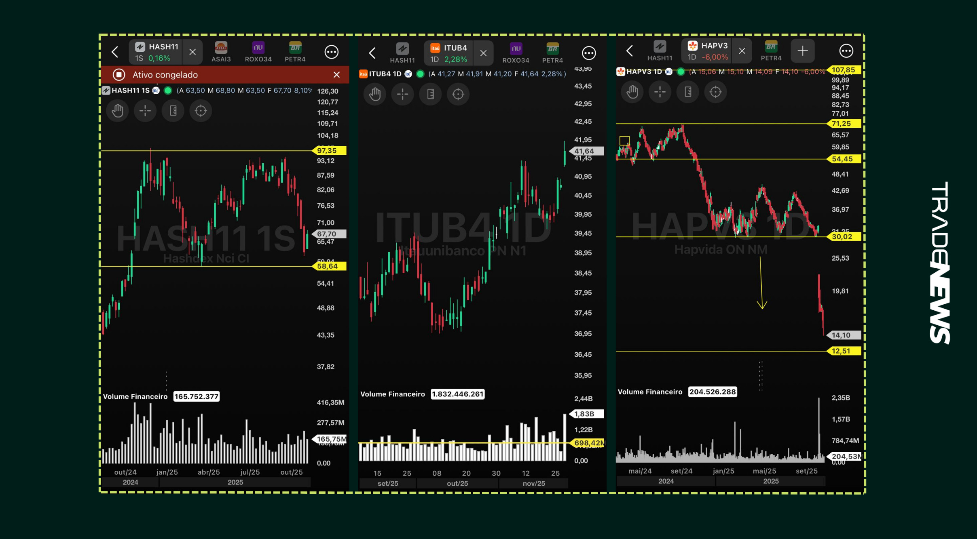977x539 pixels.
Task: Open ruler measure tool on HAPV3 chart
Action: point(687,92)
